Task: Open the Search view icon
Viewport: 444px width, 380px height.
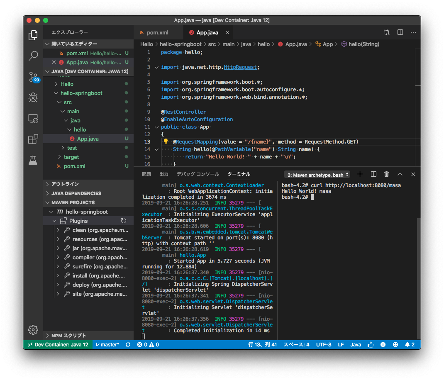Action: [x=33, y=56]
